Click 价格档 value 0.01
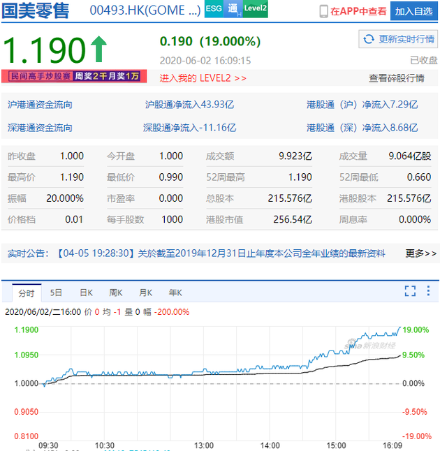 pos(74,219)
